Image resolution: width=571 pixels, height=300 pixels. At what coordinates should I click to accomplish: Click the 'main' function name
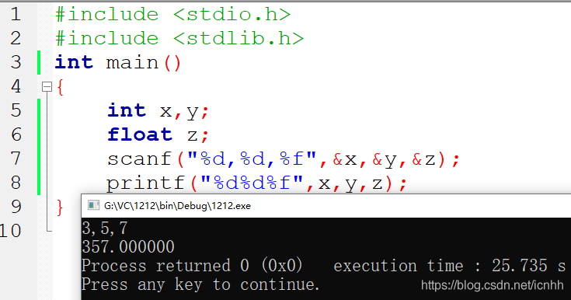(132, 63)
